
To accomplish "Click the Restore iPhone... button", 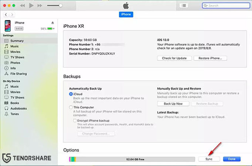I will coord(210,58).
